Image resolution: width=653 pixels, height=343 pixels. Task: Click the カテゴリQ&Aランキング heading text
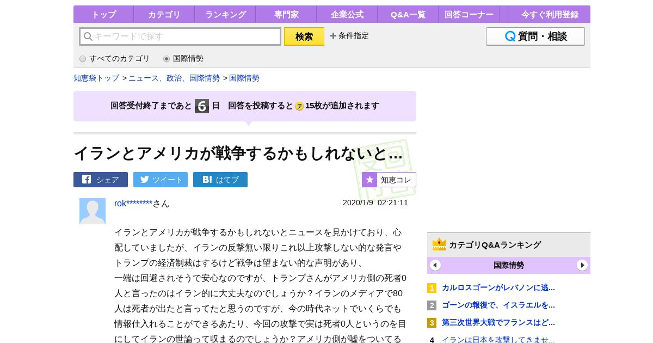(x=495, y=244)
